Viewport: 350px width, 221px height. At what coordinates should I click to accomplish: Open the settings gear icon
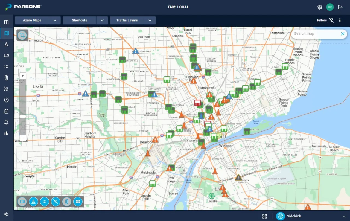[320, 7]
